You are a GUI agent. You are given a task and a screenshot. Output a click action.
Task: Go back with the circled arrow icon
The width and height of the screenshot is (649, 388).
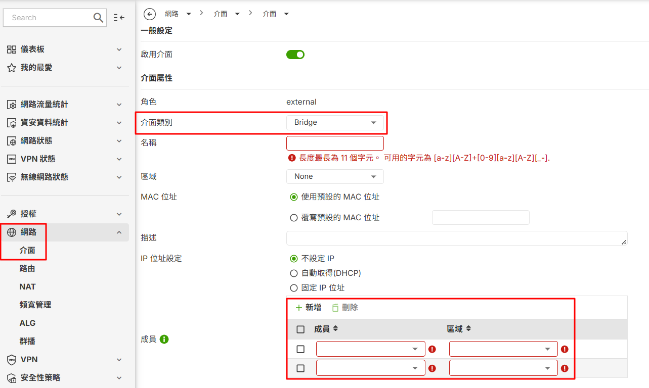pos(149,14)
